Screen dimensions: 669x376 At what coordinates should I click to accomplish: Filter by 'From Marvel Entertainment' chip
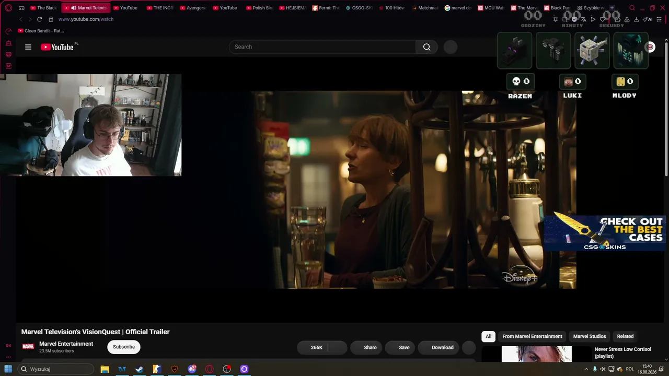pos(532,336)
